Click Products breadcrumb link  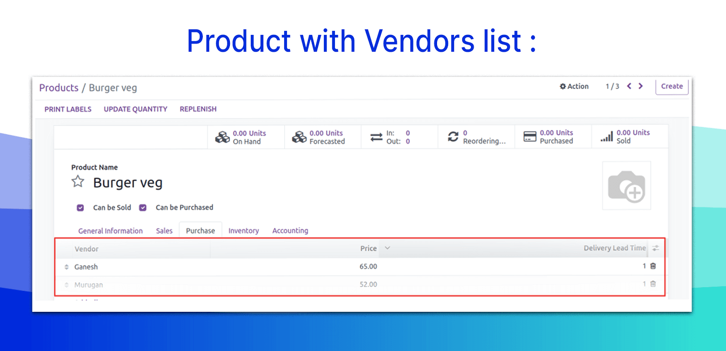(59, 88)
